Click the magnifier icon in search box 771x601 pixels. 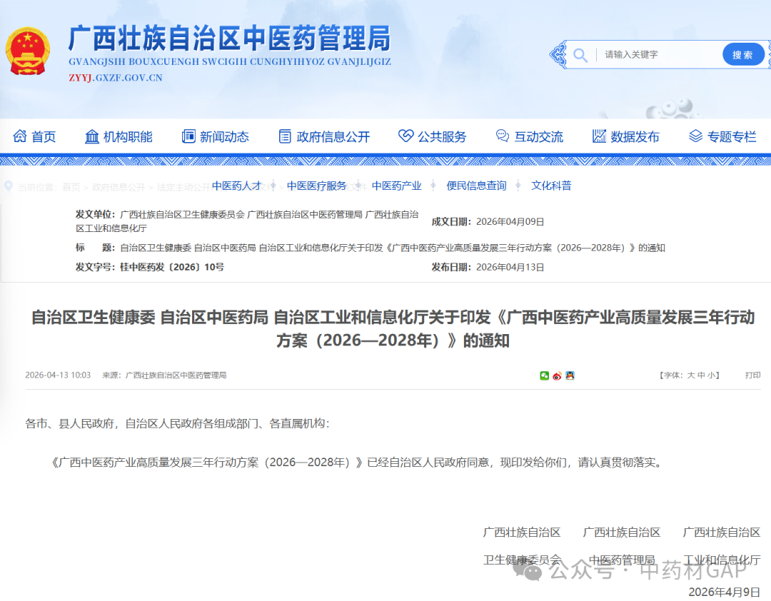580,54
